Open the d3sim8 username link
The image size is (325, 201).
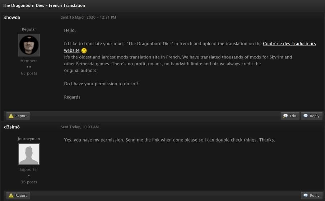click(x=12, y=127)
